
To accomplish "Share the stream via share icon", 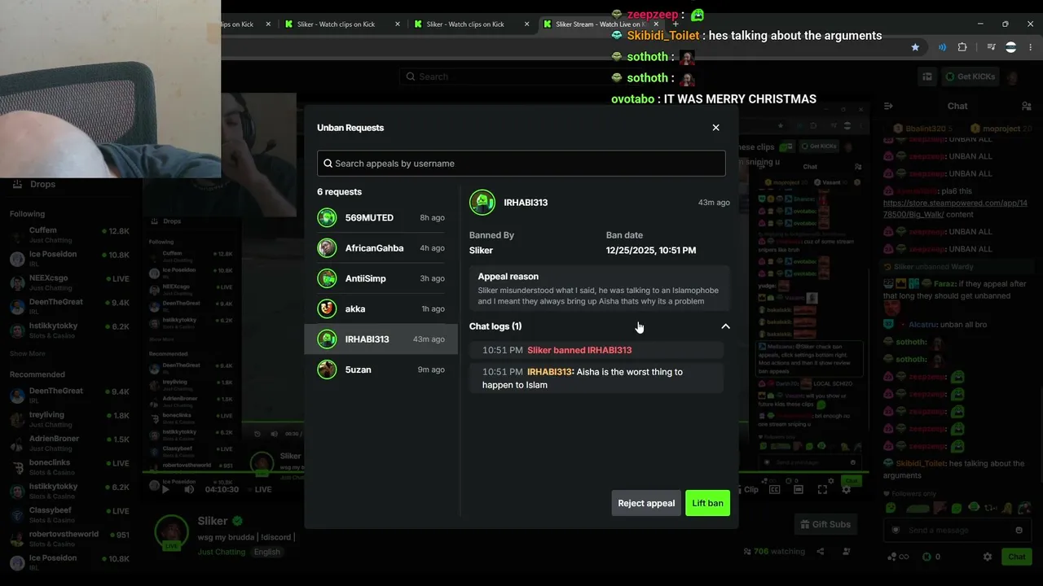I will pyautogui.click(x=821, y=552).
